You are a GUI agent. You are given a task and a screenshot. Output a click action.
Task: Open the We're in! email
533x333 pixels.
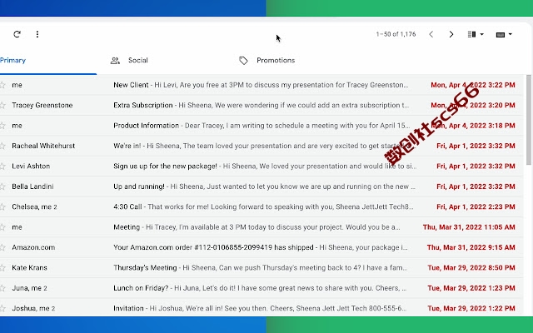point(261,147)
